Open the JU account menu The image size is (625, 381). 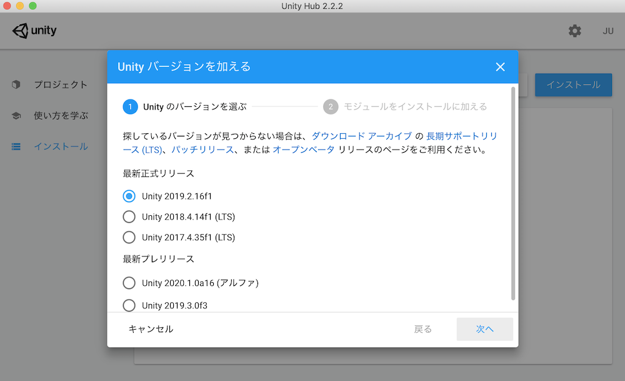click(x=608, y=31)
